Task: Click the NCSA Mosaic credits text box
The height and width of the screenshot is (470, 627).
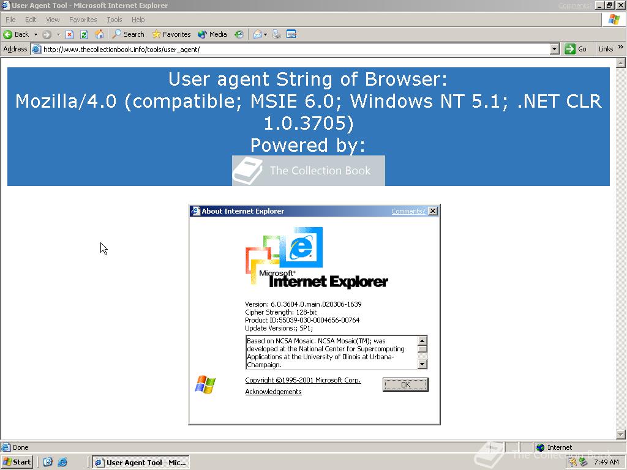Action: pos(331,352)
